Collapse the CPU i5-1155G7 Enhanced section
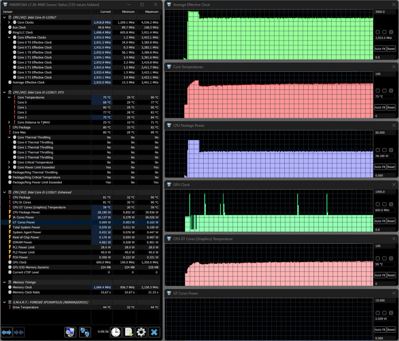399x341 pixels. pos(4,192)
